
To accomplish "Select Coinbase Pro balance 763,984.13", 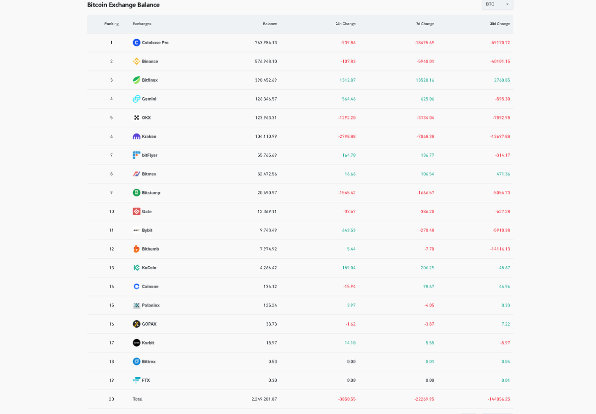I will pyautogui.click(x=266, y=43).
